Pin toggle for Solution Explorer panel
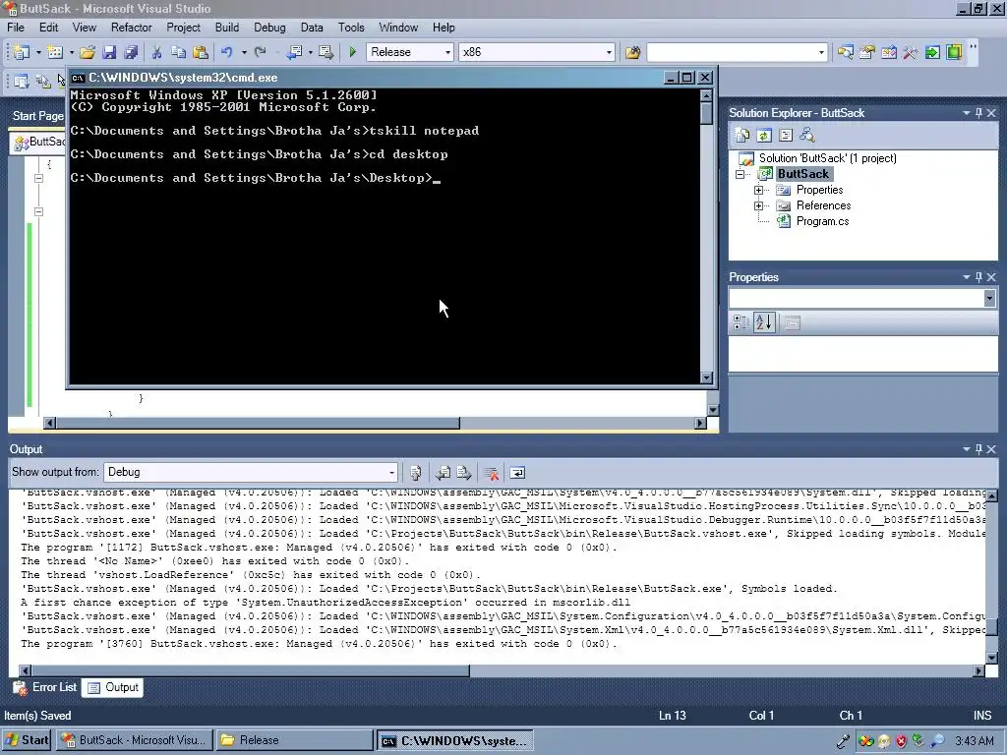1007x755 pixels. (x=978, y=113)
